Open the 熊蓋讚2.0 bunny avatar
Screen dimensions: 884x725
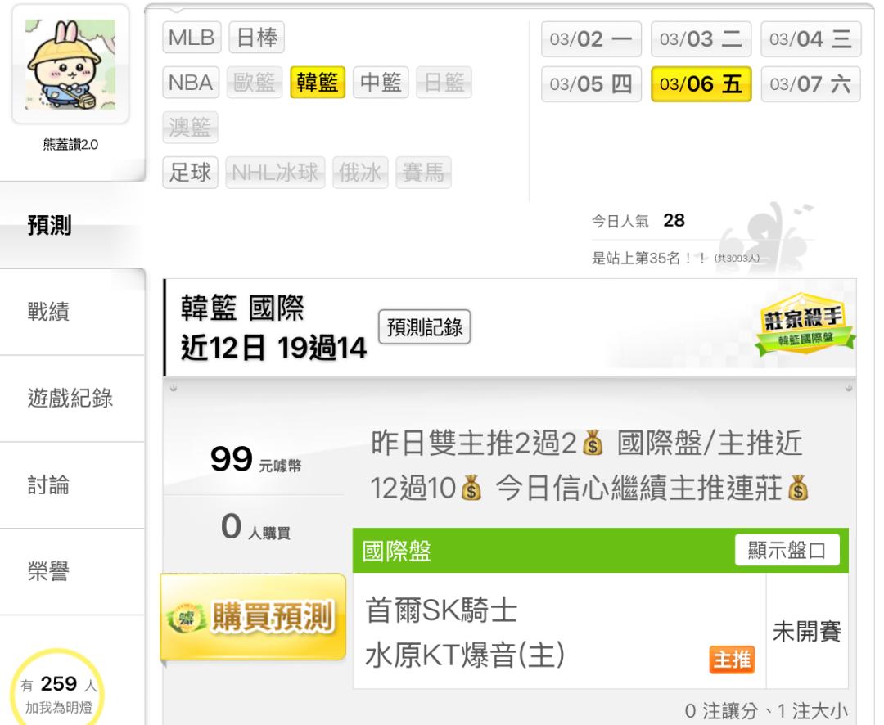70,65
